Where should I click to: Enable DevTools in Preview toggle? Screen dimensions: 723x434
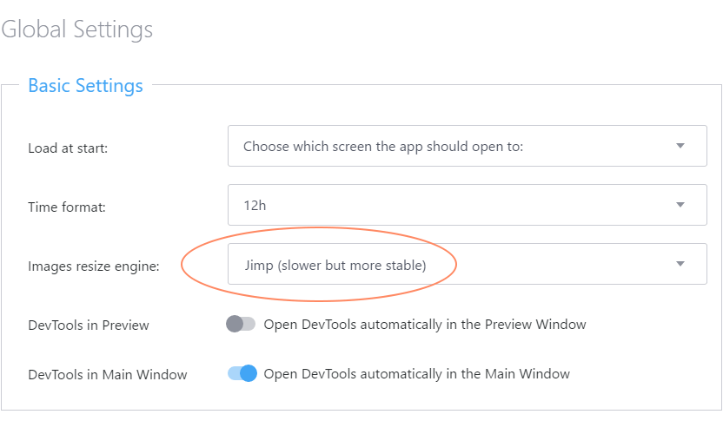click(241, 325)
